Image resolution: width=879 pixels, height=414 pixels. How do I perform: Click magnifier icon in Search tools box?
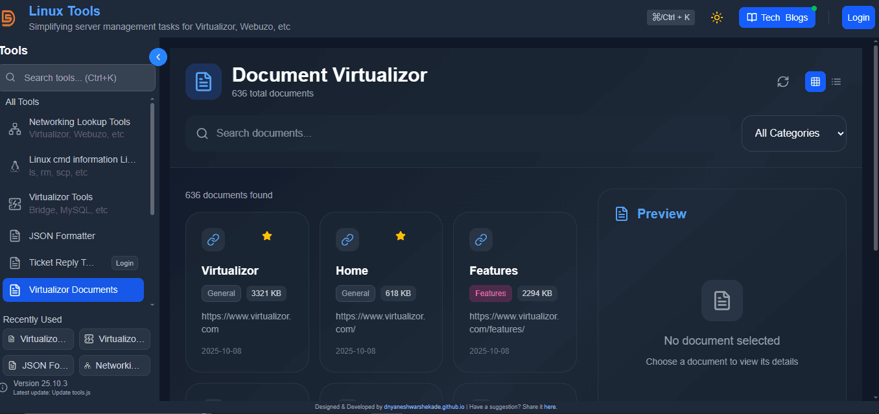[10, 78]
